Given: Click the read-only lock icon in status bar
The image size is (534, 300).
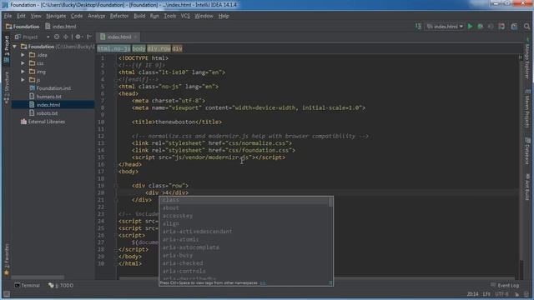Looking at the screenshot, I should 517,294.
